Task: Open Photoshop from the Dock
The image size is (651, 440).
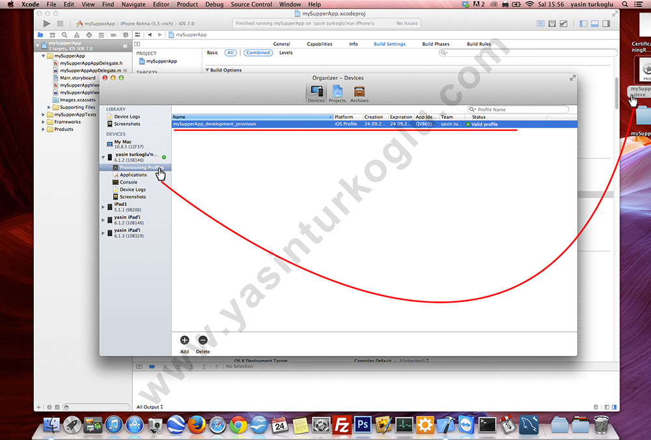Action: [x=363, y=425]
